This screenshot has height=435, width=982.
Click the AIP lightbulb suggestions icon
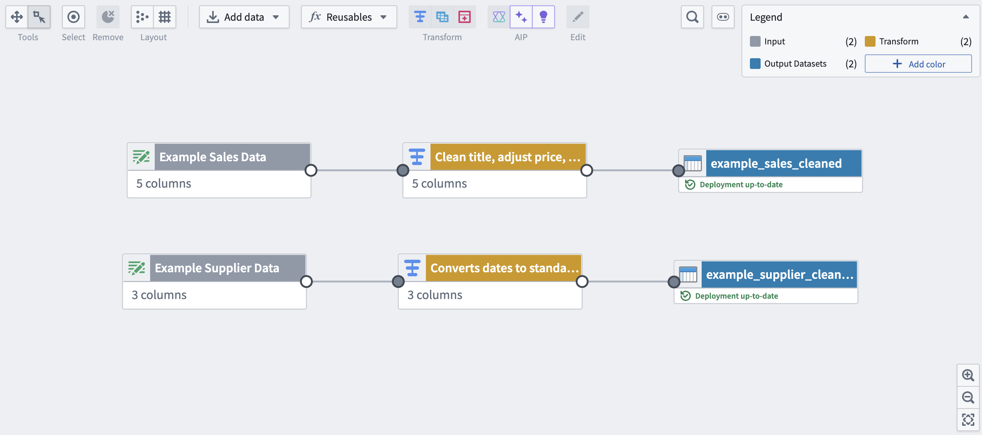click(x=543, y=17)
